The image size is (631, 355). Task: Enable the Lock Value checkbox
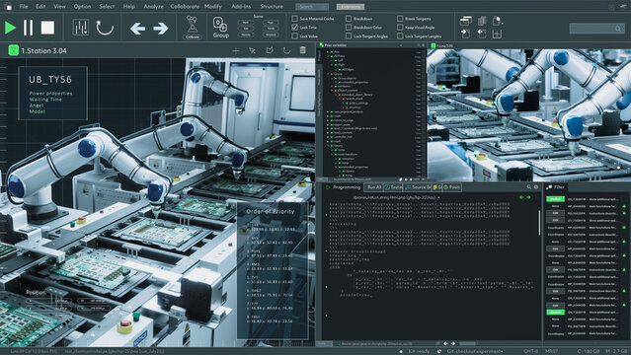coord(294,36)
